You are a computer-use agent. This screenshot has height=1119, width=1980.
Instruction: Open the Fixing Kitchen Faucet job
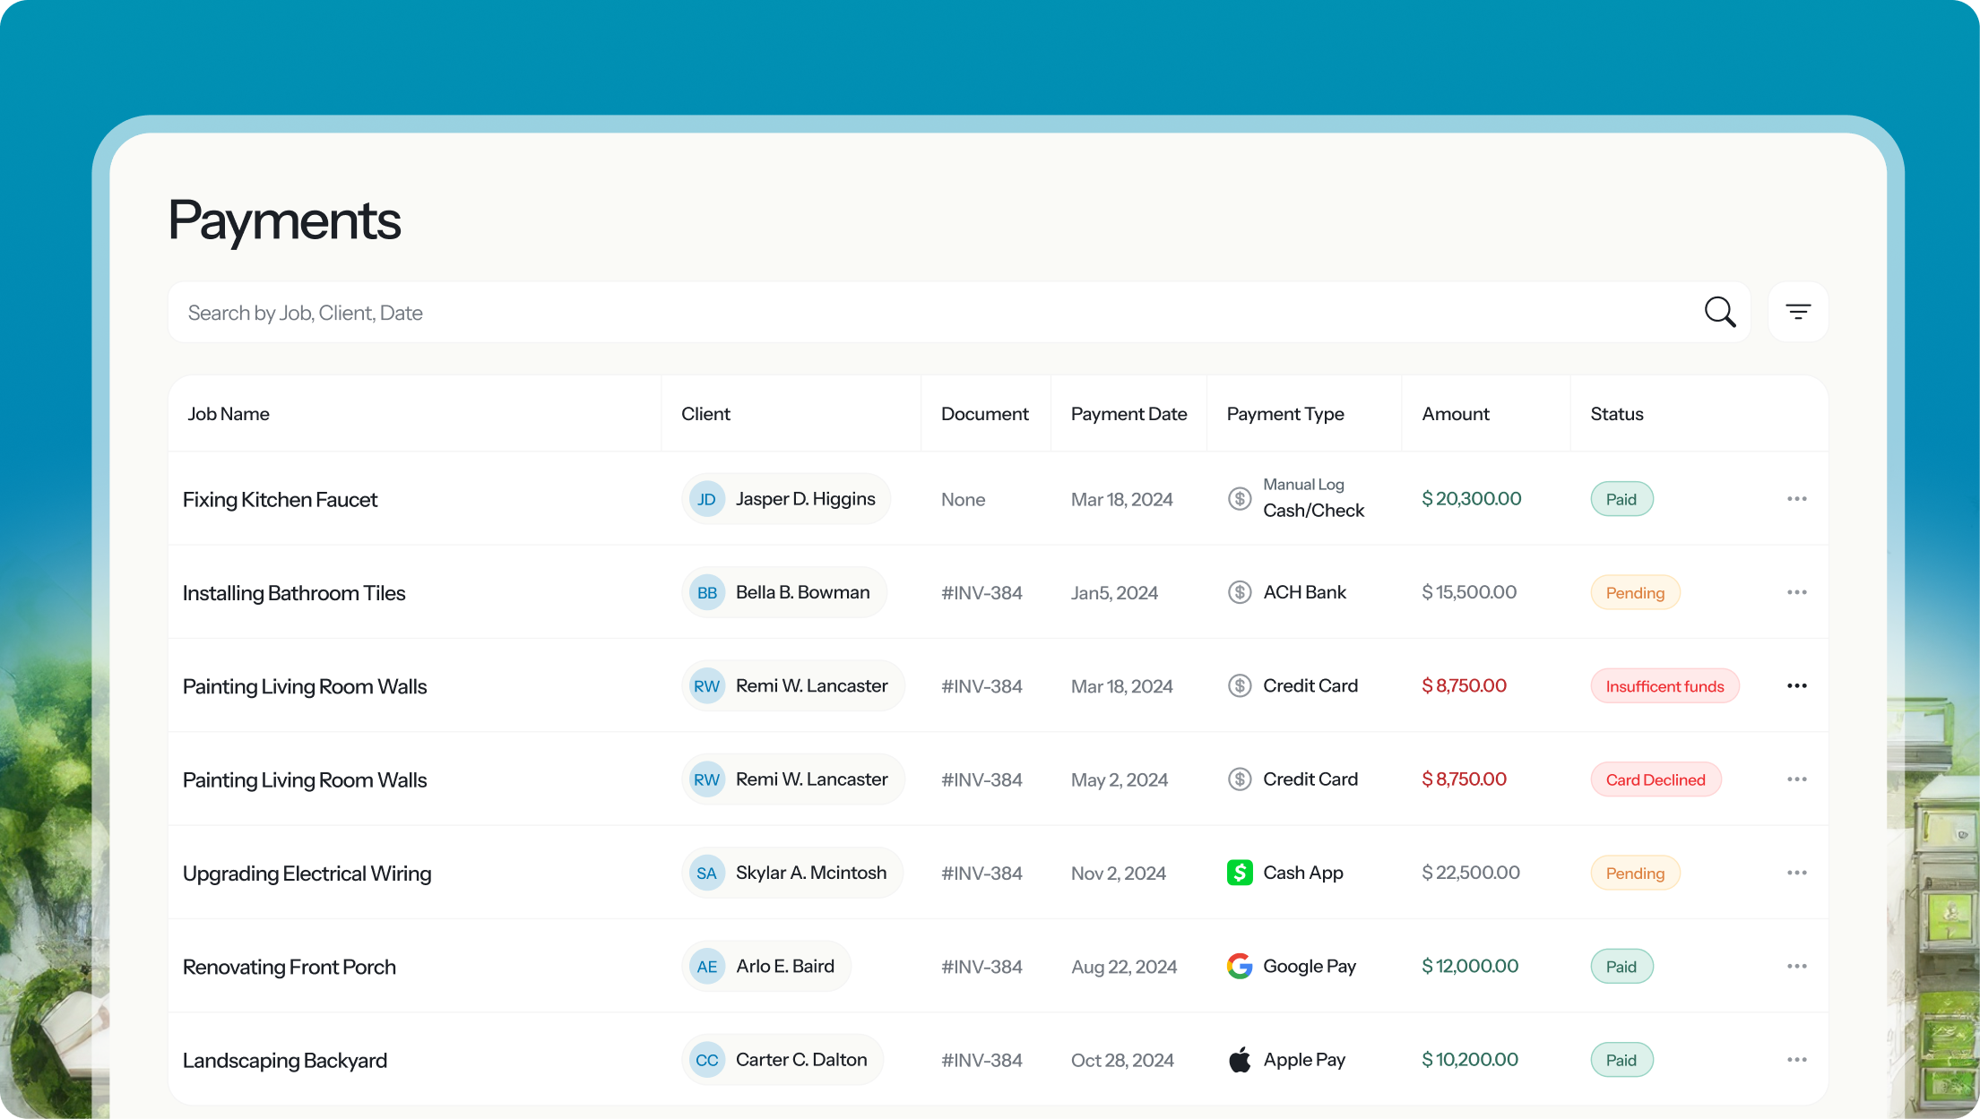pyautogui.click(x=280, y=500)
